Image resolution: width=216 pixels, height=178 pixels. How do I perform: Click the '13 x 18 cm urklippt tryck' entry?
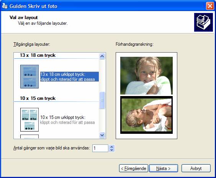click(x=69, y=77)
